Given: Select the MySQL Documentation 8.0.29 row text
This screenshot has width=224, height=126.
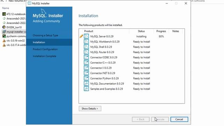Looking at the screenshot, I should (107, 84).
